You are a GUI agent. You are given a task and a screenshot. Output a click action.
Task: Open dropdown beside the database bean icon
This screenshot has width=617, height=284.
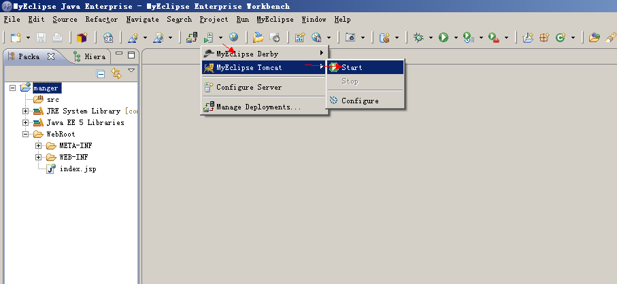click(397, 38)
